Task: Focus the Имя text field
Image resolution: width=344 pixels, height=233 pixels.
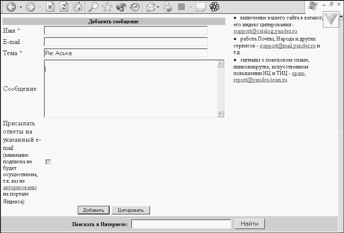Action: tap(126, 31)
